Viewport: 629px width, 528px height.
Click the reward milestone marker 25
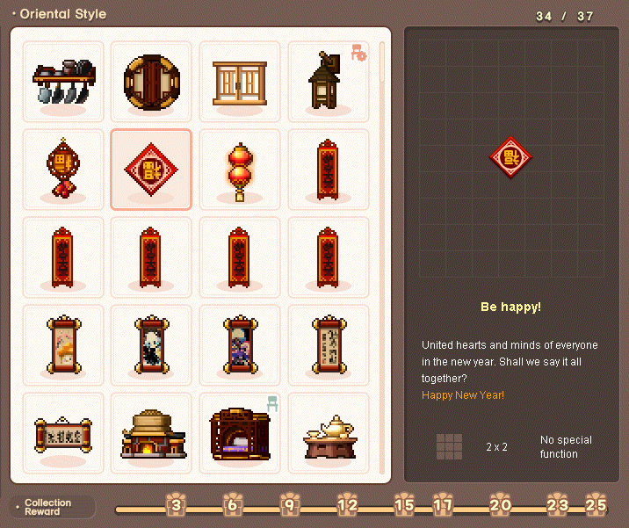[x=596, y=505]
